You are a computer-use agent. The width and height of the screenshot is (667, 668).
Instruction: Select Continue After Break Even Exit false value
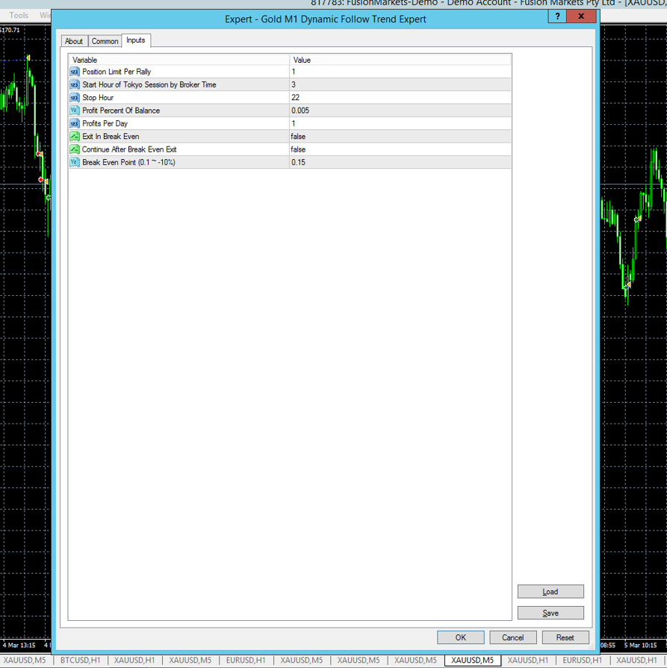(x=299, y=149)
